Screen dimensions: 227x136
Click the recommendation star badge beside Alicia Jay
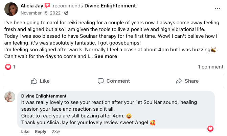coord(47,6)
